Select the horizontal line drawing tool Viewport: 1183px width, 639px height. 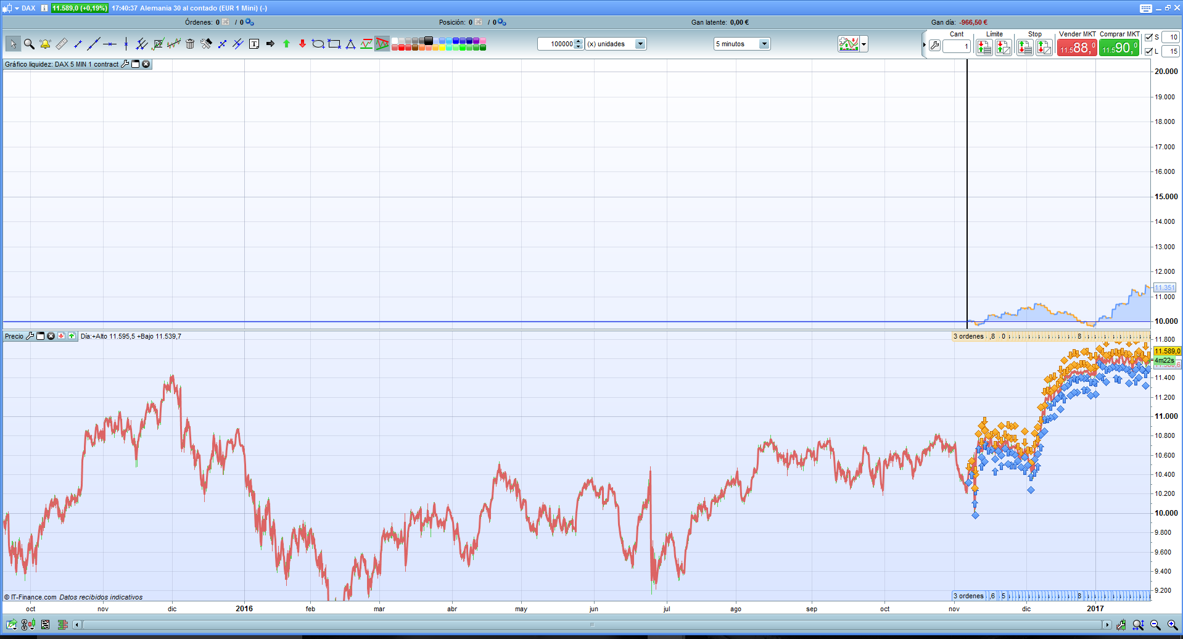coord(110,44)
